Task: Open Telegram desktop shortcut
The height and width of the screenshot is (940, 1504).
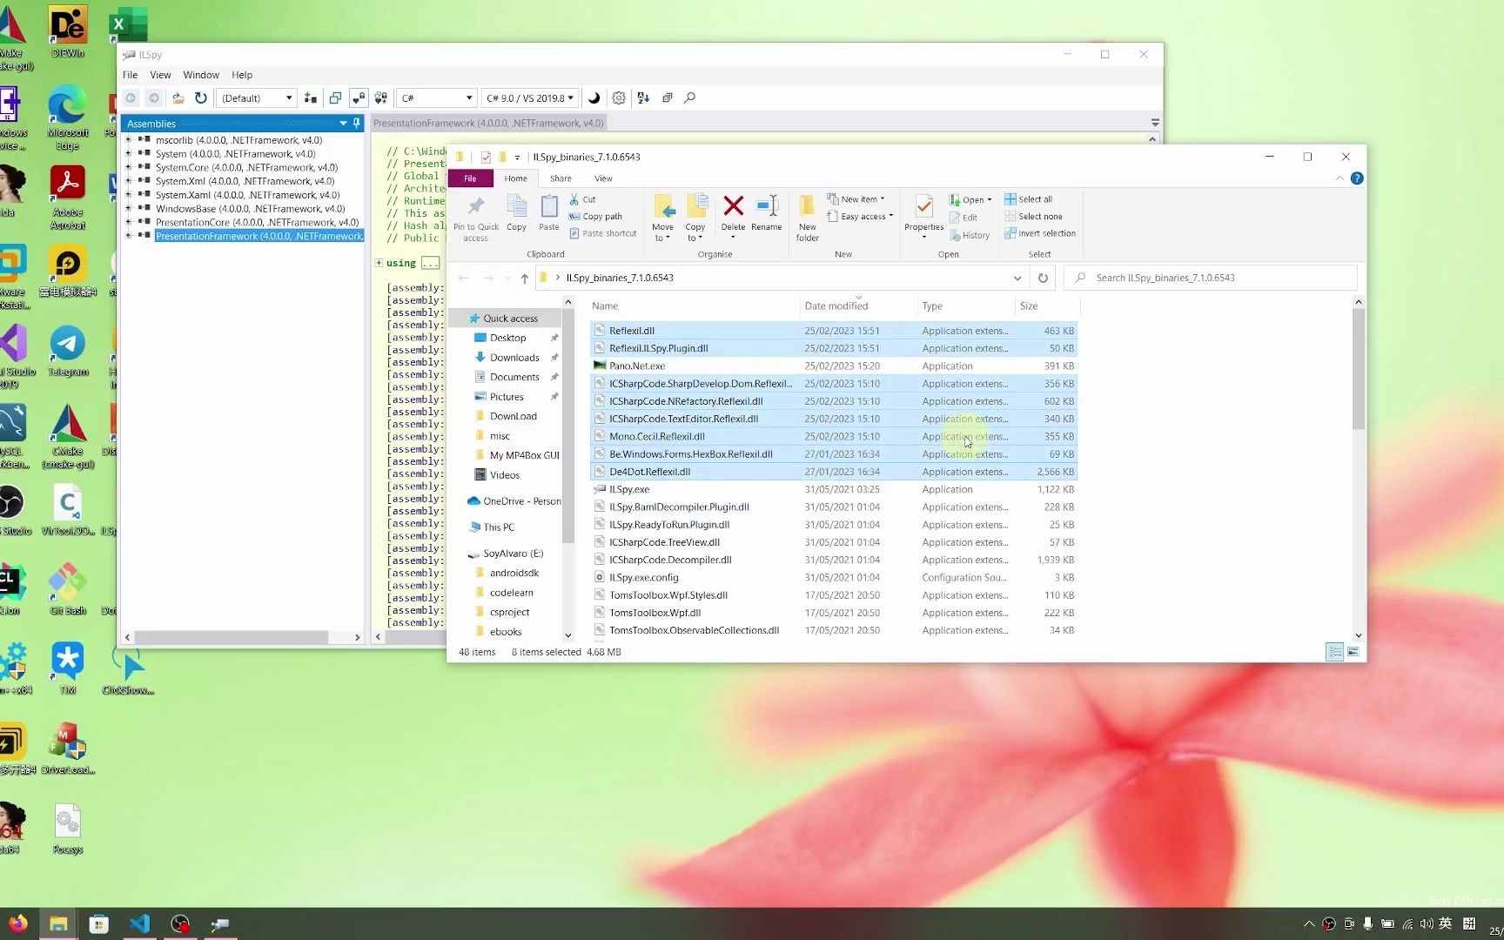Action: [x=68, y=352]
